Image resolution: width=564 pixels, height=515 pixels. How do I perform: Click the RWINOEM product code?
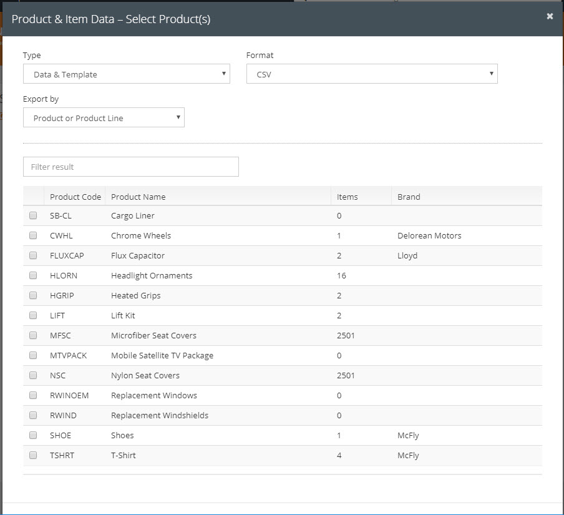(69, 395)
